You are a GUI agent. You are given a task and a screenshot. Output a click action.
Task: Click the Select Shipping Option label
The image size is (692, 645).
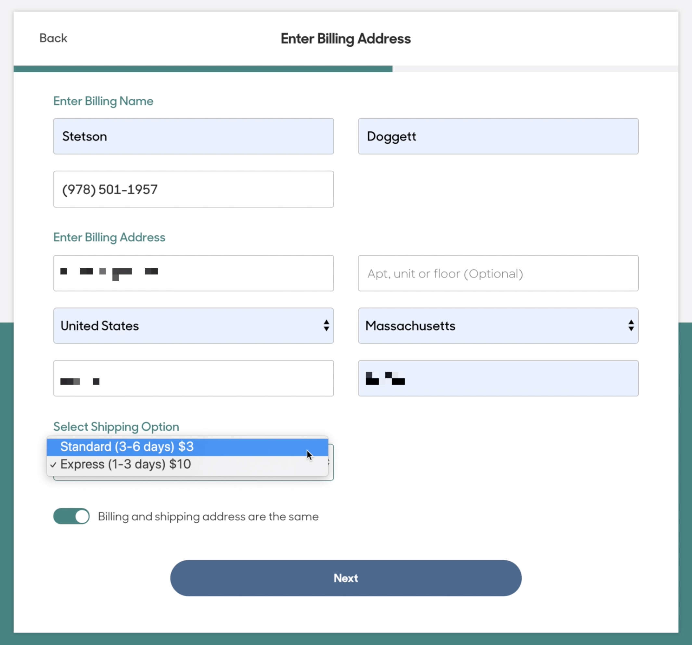[x=116, y=427]
